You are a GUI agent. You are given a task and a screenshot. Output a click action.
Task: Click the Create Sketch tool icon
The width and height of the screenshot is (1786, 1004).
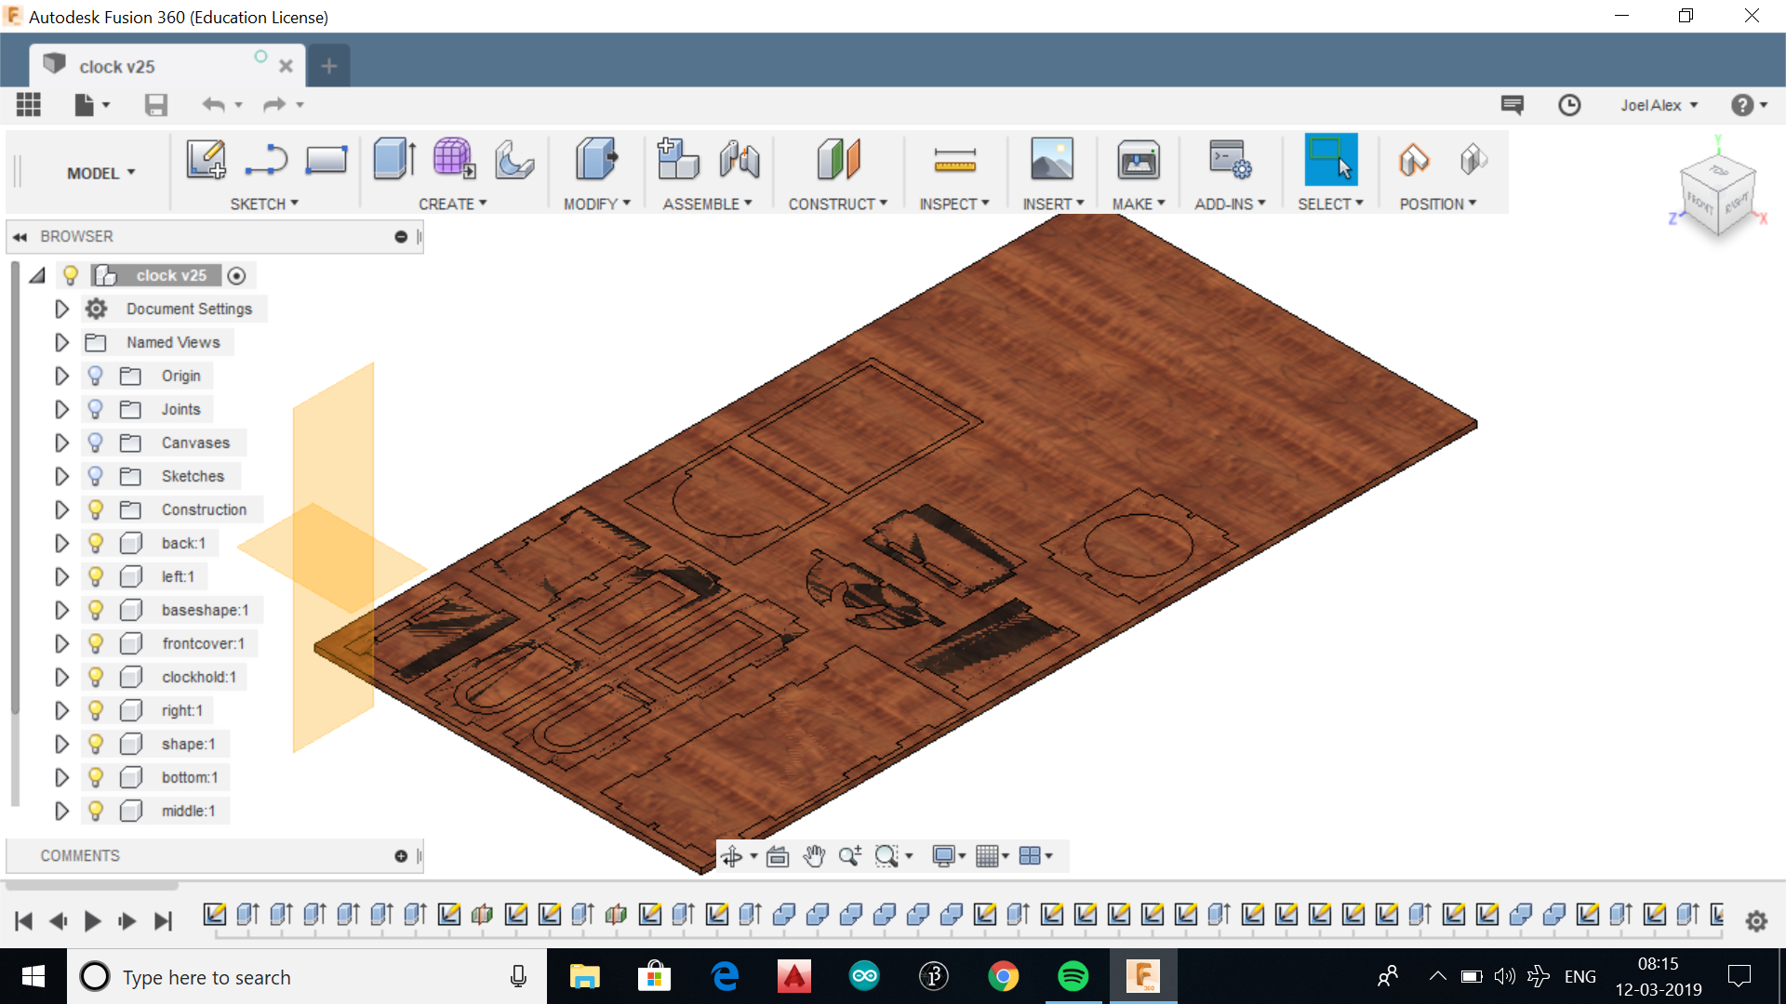[x=206, y=160]
